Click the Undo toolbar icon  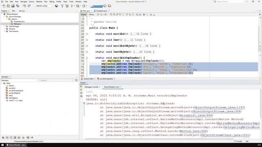[x=25, y=6]
